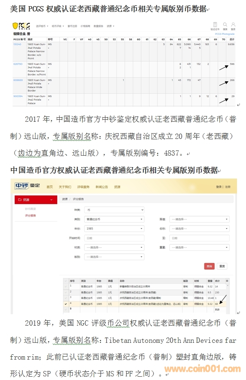Click the column settings icon in results table header

pyautogui.click(x=227, y=281)
